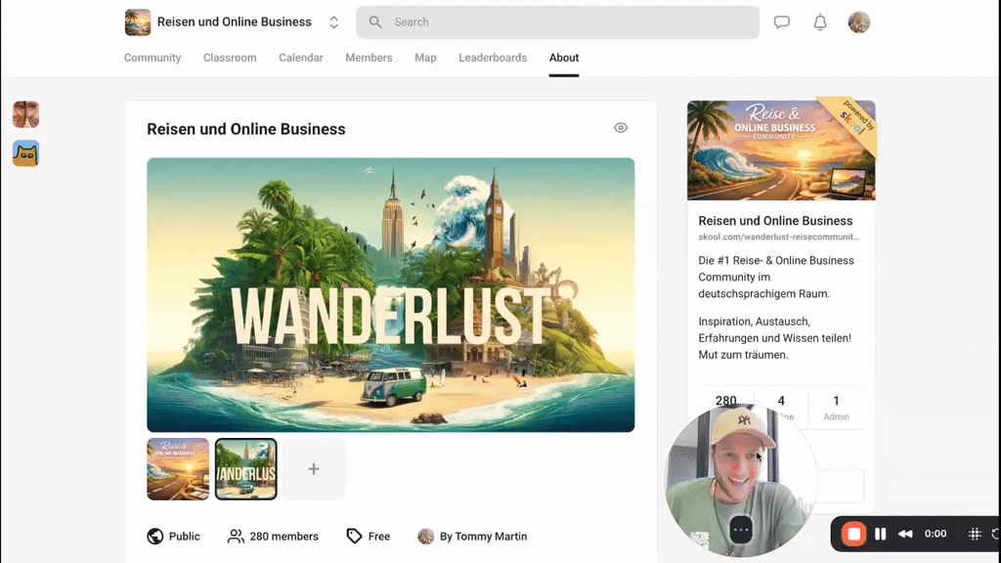
Task: Click the Public globe icon
Action: pyautogui.click(x=155, y=537)
